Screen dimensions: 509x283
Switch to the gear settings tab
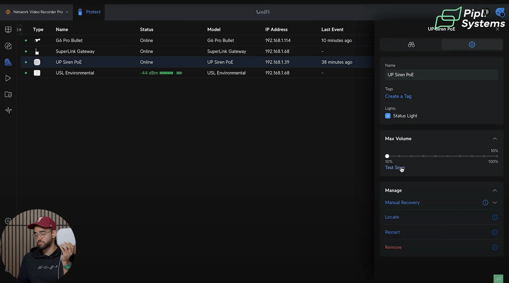coord(472,44)
